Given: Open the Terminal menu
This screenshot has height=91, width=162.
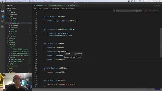Looking at the screenshot, I should coord(39,1).
